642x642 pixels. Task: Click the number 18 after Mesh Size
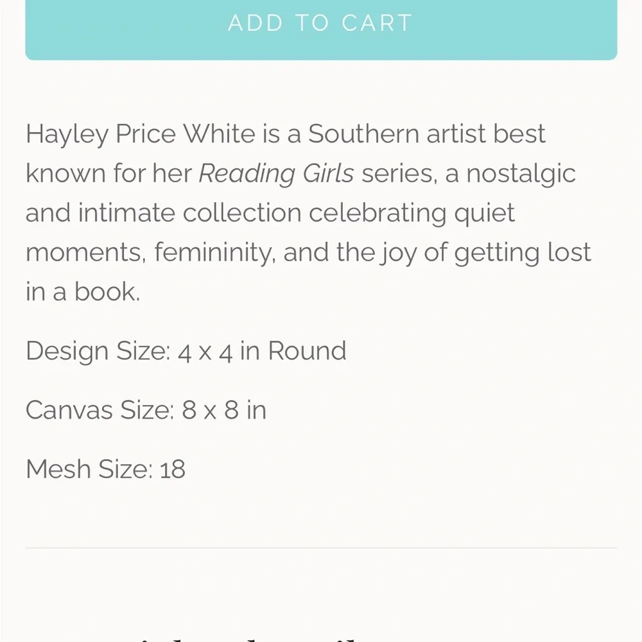(x=172, y=469)
